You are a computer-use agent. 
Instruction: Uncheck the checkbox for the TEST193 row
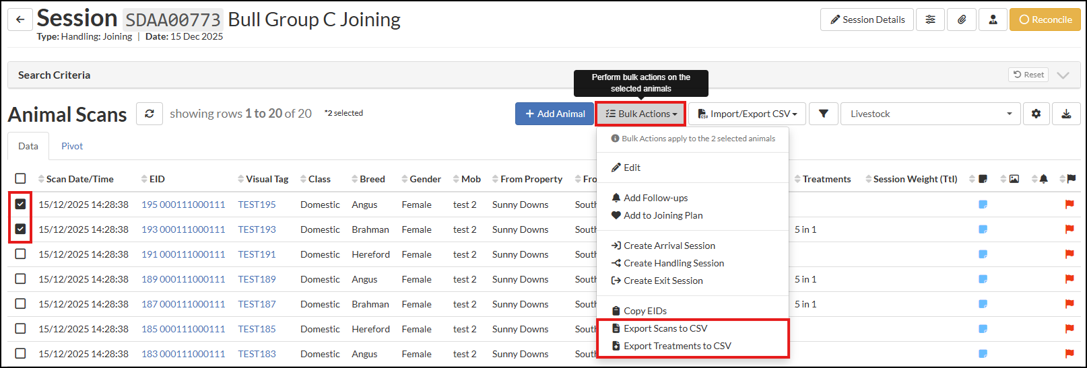(x=20, y=229)
